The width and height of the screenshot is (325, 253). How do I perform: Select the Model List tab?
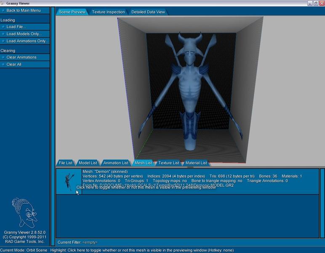[88, 163]
